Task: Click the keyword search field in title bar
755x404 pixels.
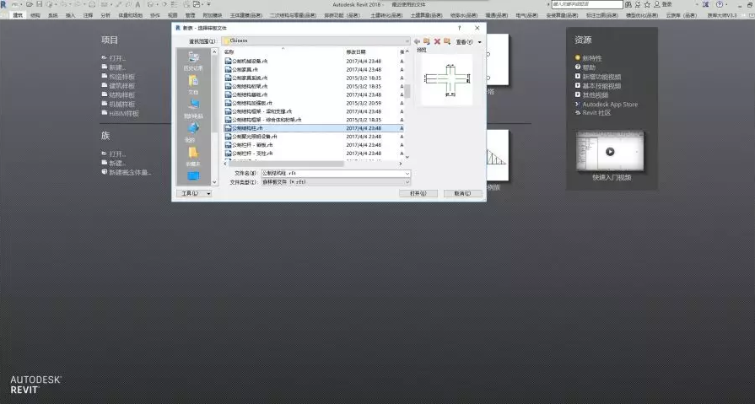Action: click(x=587, y=4)
